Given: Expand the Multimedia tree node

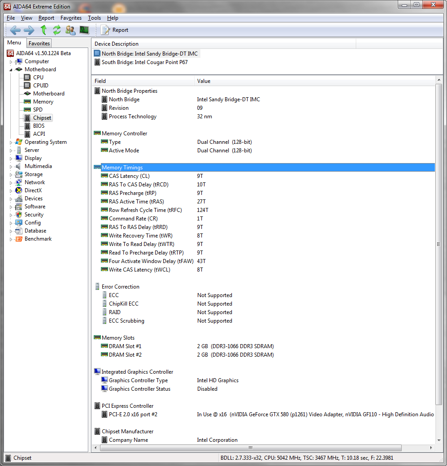Looking at the screenshot, I should tap(11, 167).
